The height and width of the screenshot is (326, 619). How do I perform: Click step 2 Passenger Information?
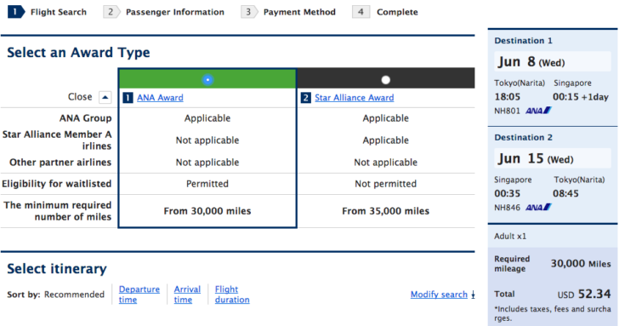pyautogui.click(x=164, y=12)
